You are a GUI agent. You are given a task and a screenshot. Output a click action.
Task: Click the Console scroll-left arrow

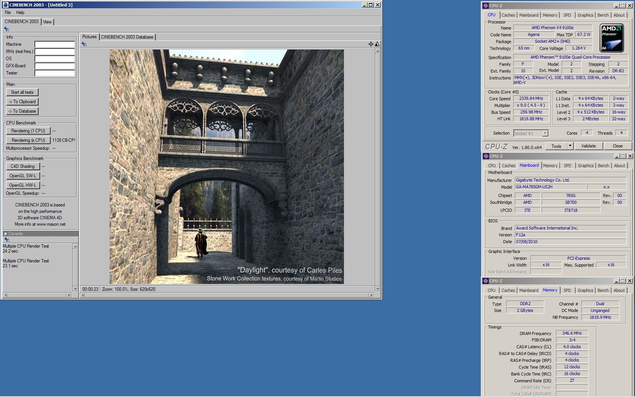[5, 295]
